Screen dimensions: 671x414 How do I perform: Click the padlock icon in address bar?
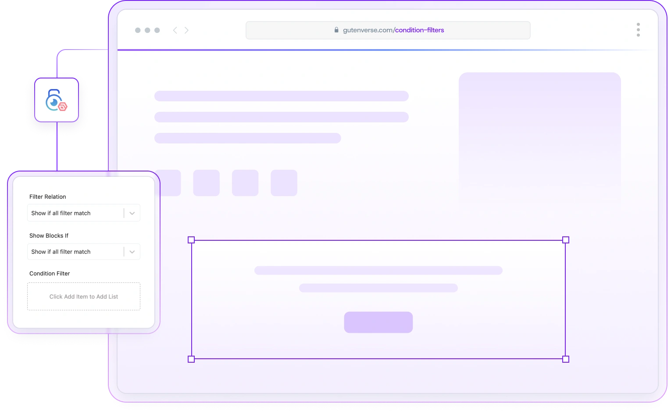336,30
